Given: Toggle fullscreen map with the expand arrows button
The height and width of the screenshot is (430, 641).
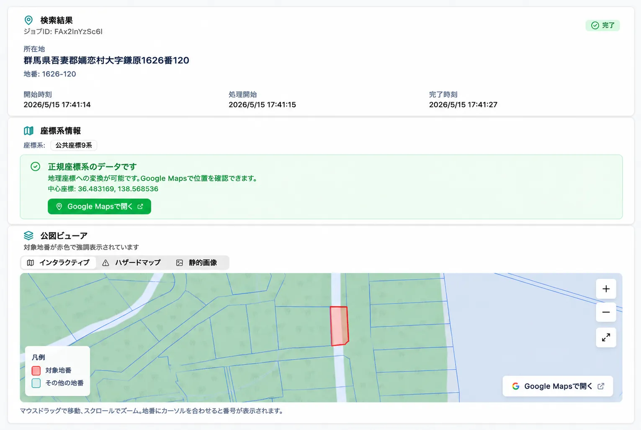Looking at the screenshot, I should pos(606,337).
